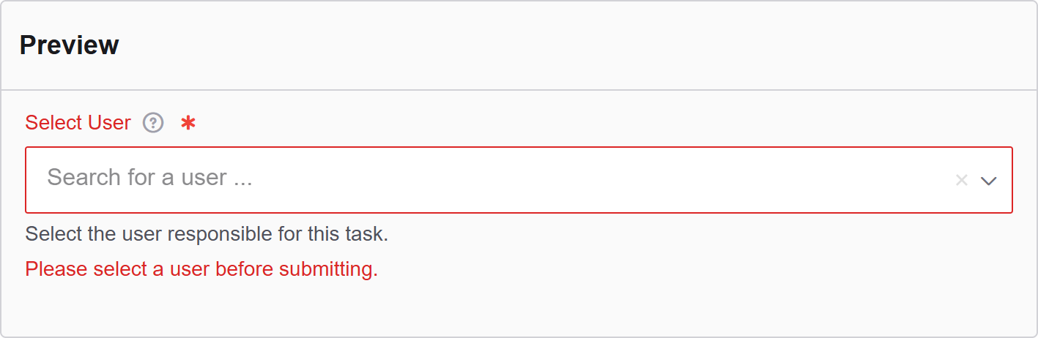Click the help question mark icon

(153, 123)
